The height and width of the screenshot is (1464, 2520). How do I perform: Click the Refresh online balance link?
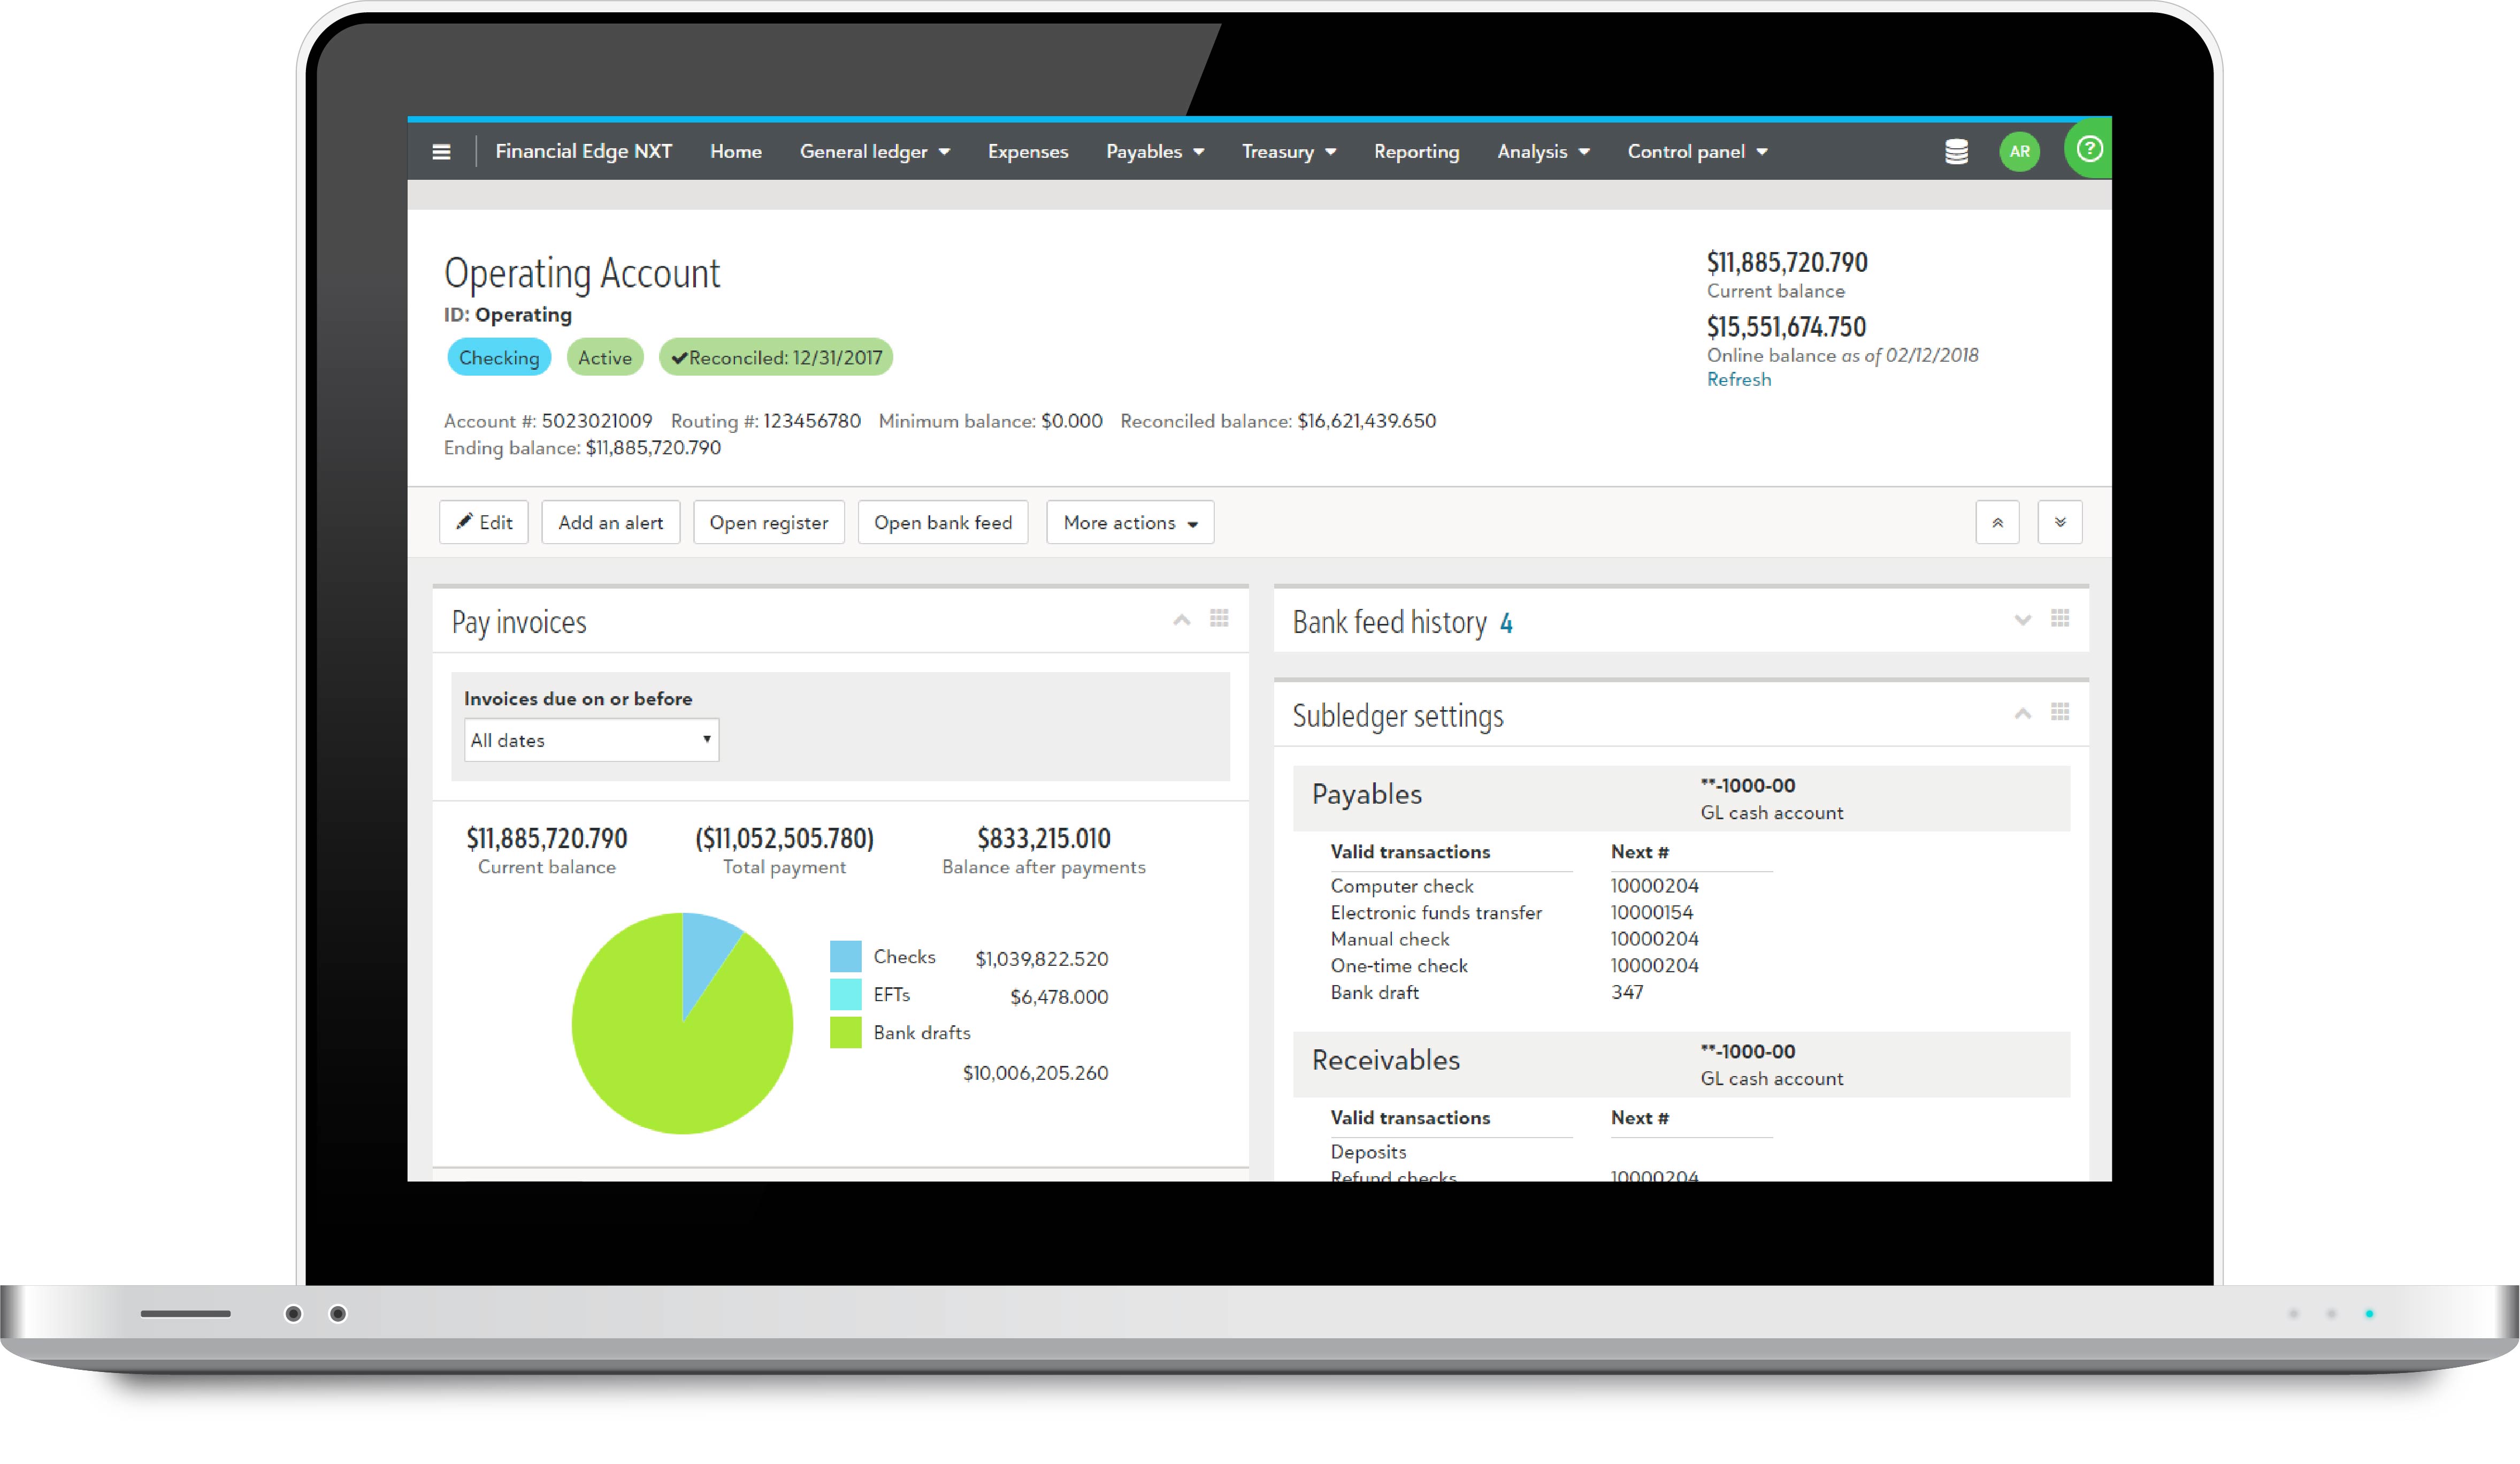click(x=1739, y=379)
